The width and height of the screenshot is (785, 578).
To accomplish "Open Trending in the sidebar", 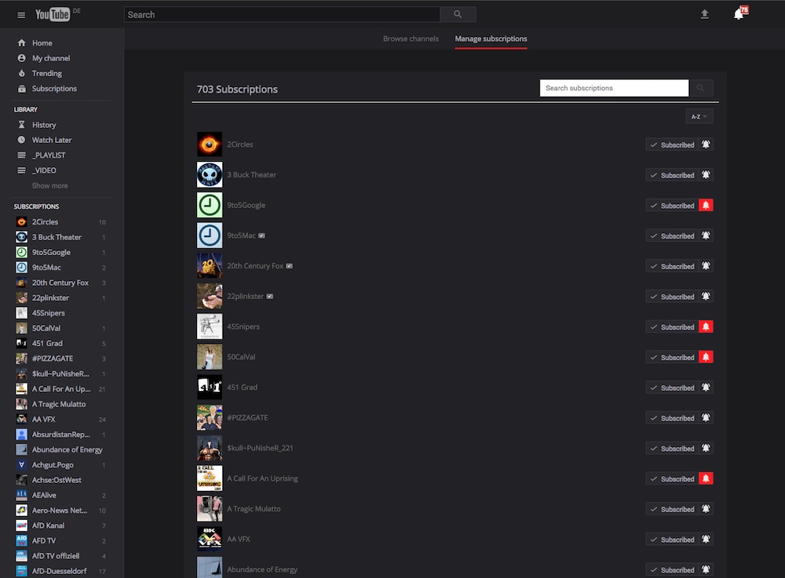I will pyautogui.click(x=47, y=73).
